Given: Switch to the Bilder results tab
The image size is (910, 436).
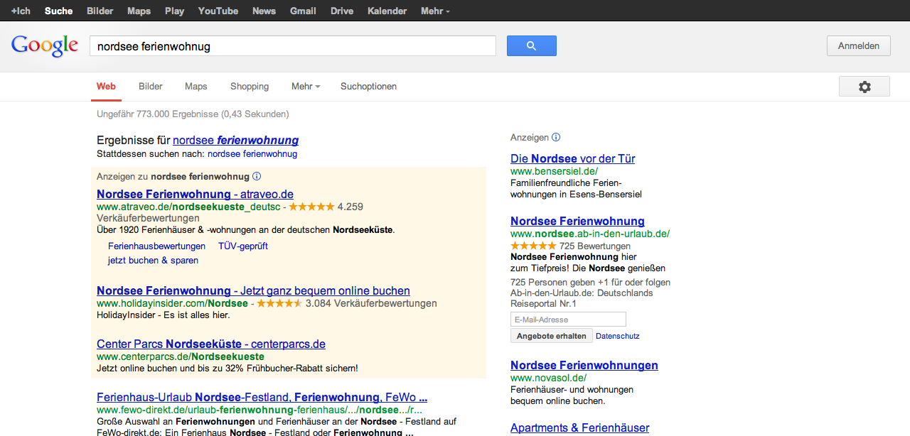Looking at the screenshot, I should pos(151,87).
